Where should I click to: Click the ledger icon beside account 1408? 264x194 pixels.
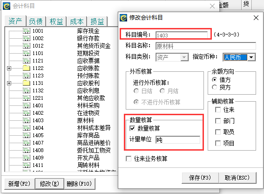tap(27, 150)
